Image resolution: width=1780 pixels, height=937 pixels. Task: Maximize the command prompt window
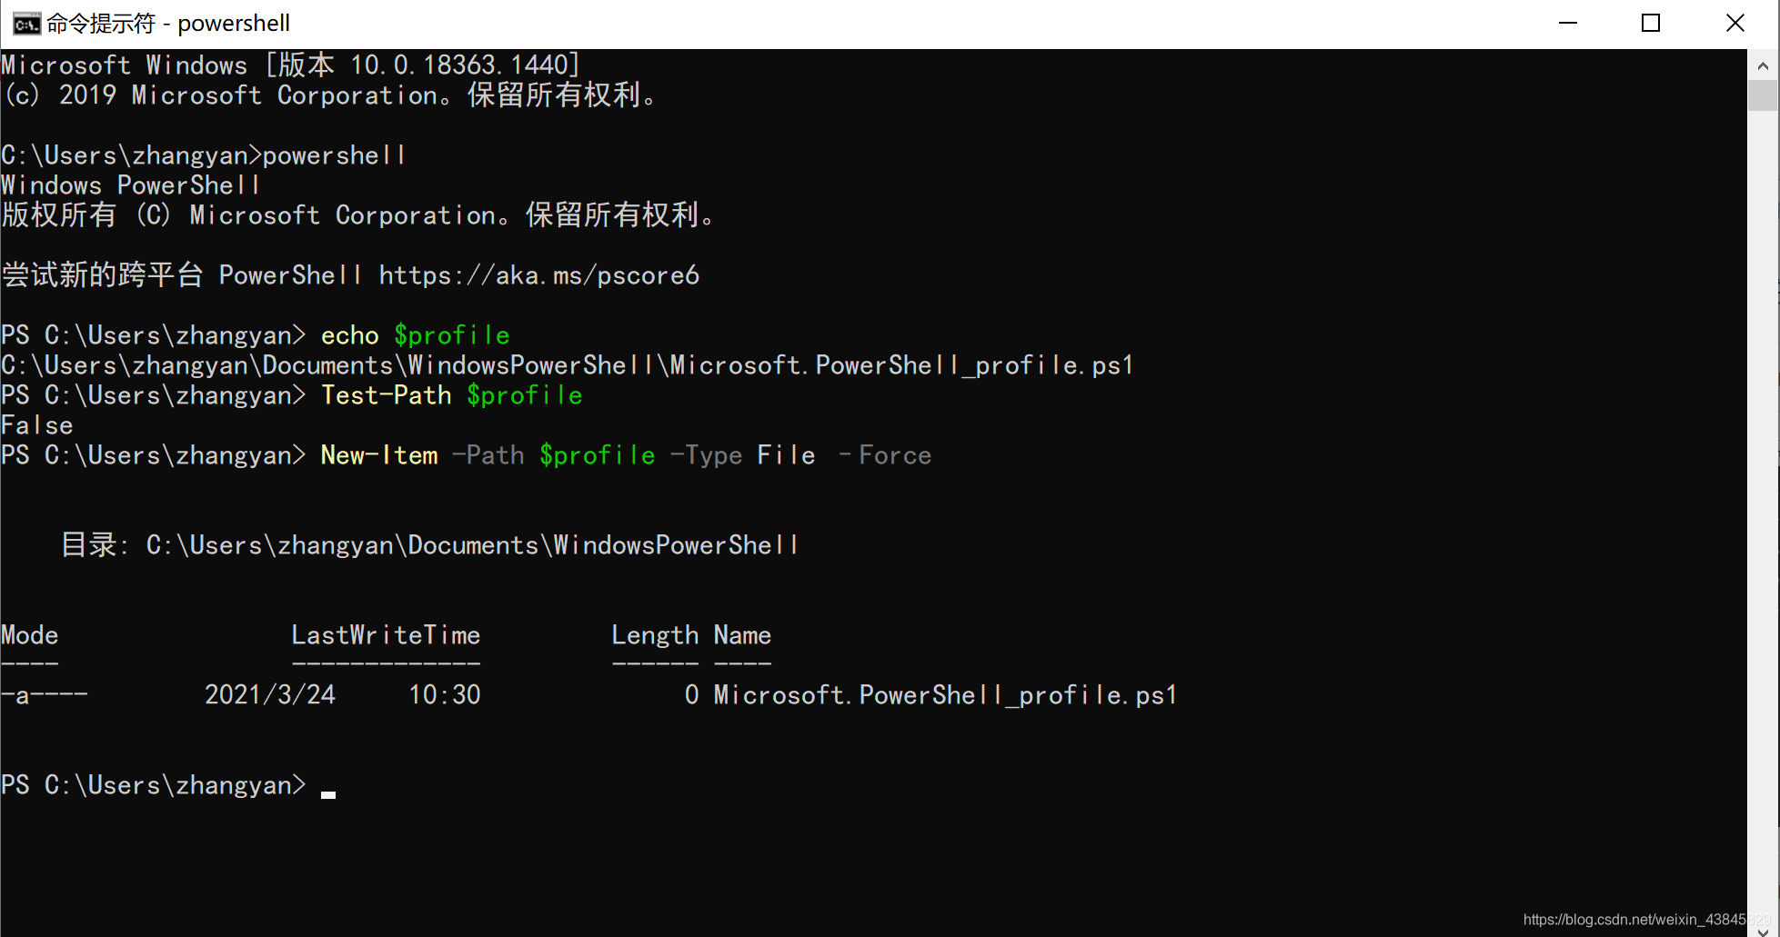1651,23
